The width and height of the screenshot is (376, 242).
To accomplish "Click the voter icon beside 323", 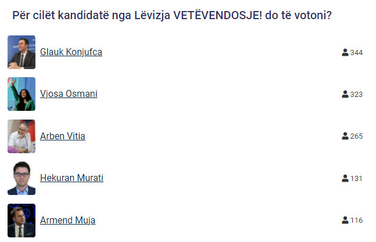I will point(345,95).
